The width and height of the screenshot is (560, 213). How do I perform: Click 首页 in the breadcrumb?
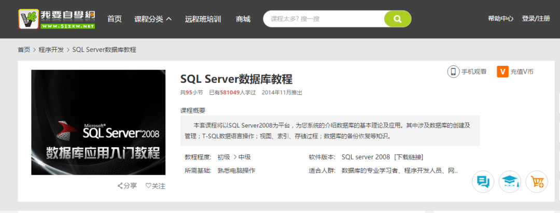coord(24,50)
